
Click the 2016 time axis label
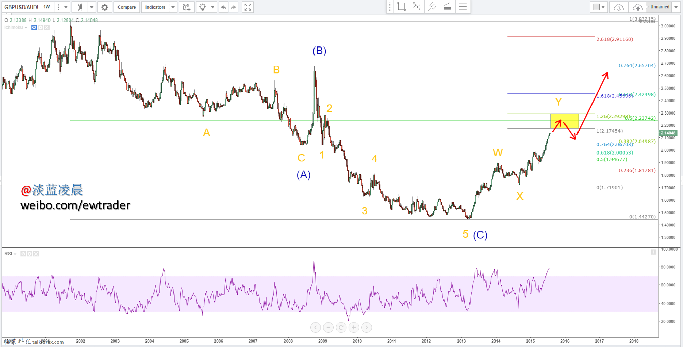tap(565, 341)
